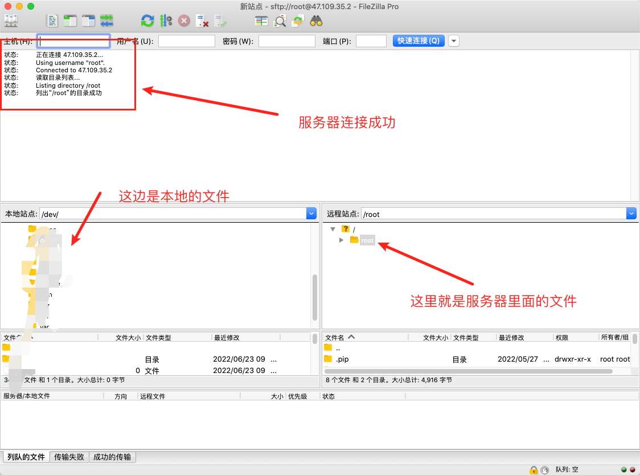Sort remote list by file size column
Viewport: 640px width, 475px height.
(430, 337)
